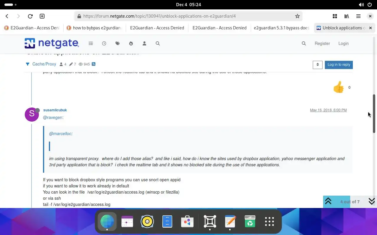This screenshot has width=377, height=235.
Task: Open the text editor in dock
Action: tap(230, 221)
